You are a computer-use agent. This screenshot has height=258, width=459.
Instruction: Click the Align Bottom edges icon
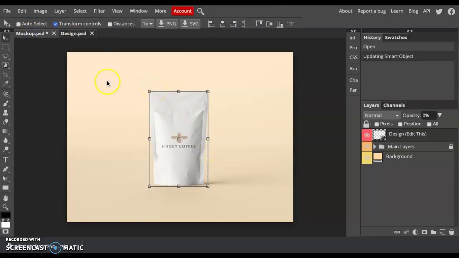pos(280,24)
